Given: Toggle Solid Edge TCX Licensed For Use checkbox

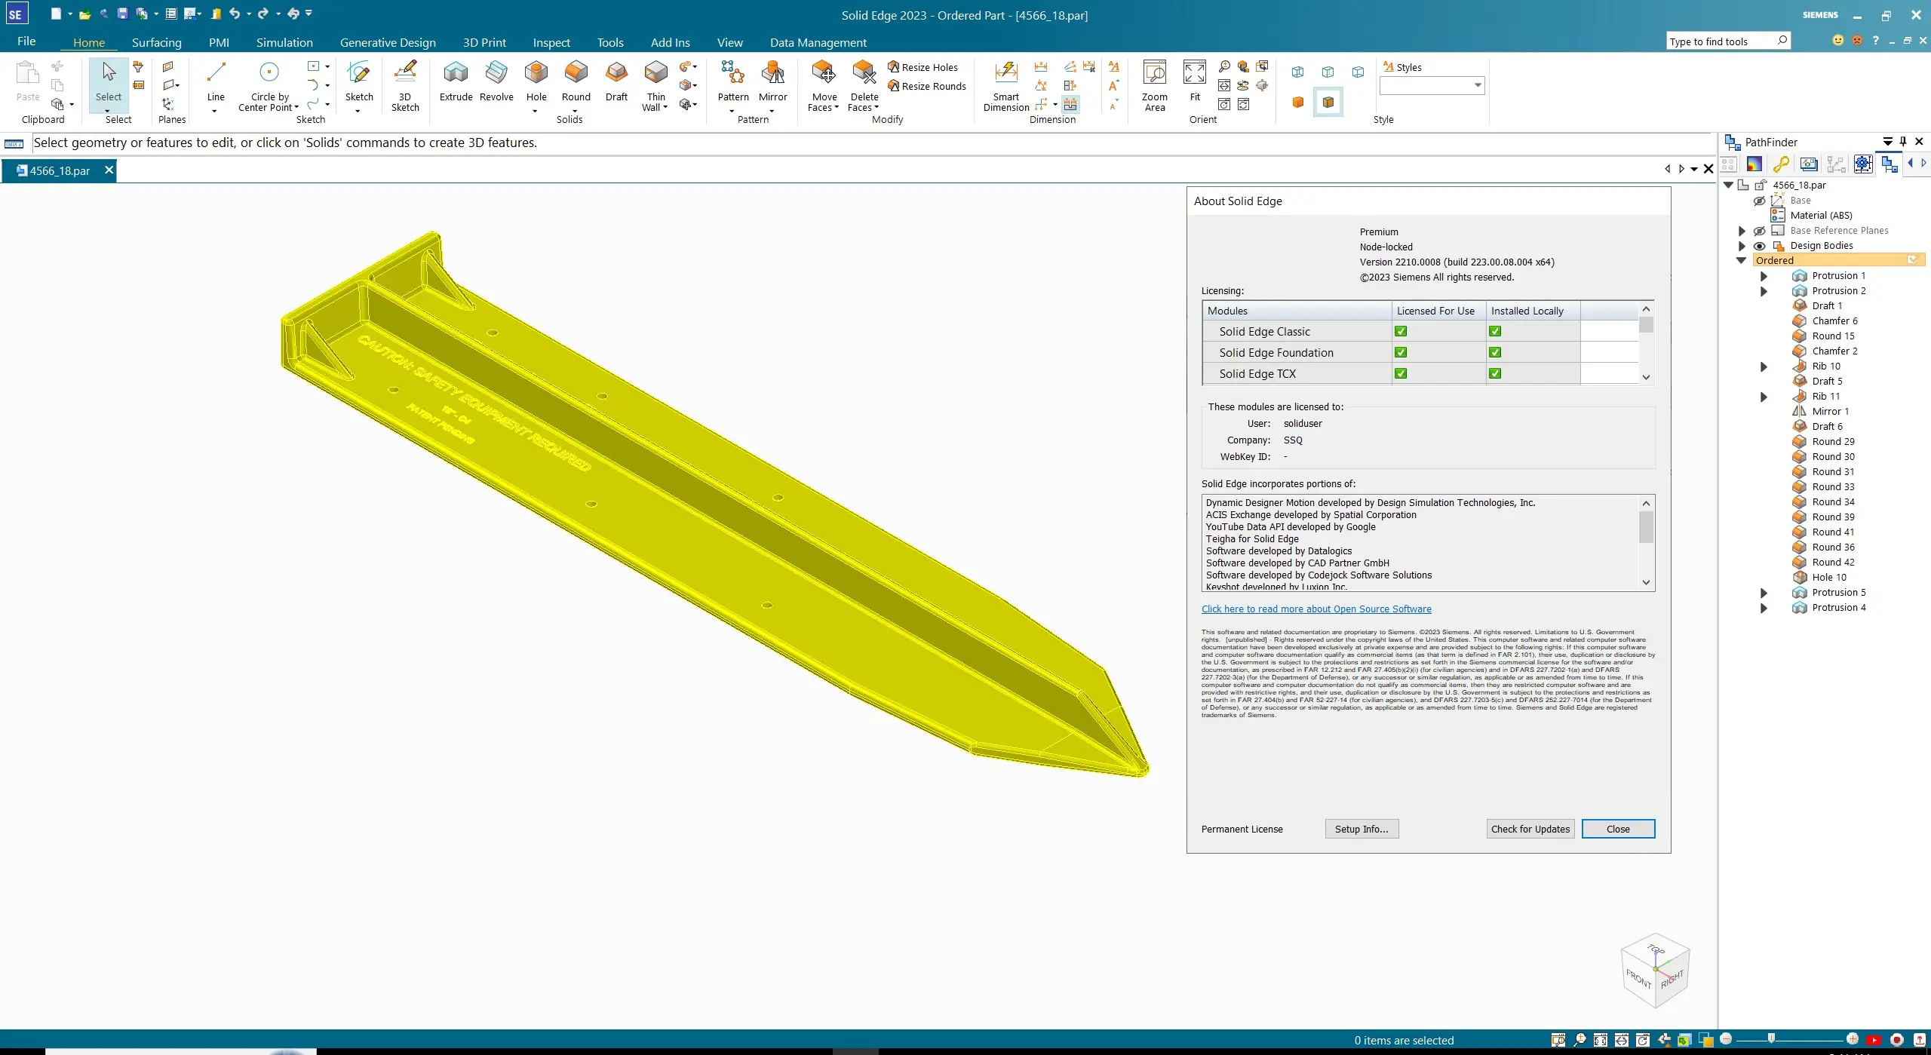Looking at the screenshot, I should coord(1401,373).
